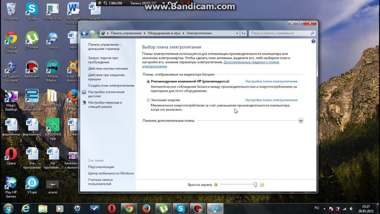Click the dim sun brightness icon
The height and width of the screenshot is (214, 380).
pyautogui.click(x=216, y=185)
